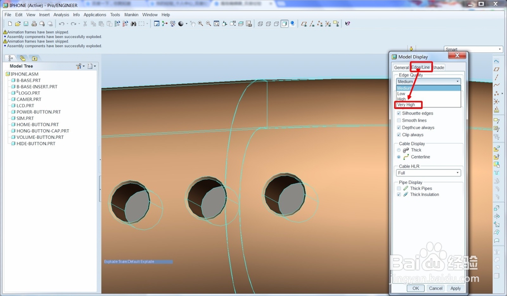This screenshot has height=296, width=507.
Task: Click the Zoom Out magnifier icon
Action: (208, 24)
